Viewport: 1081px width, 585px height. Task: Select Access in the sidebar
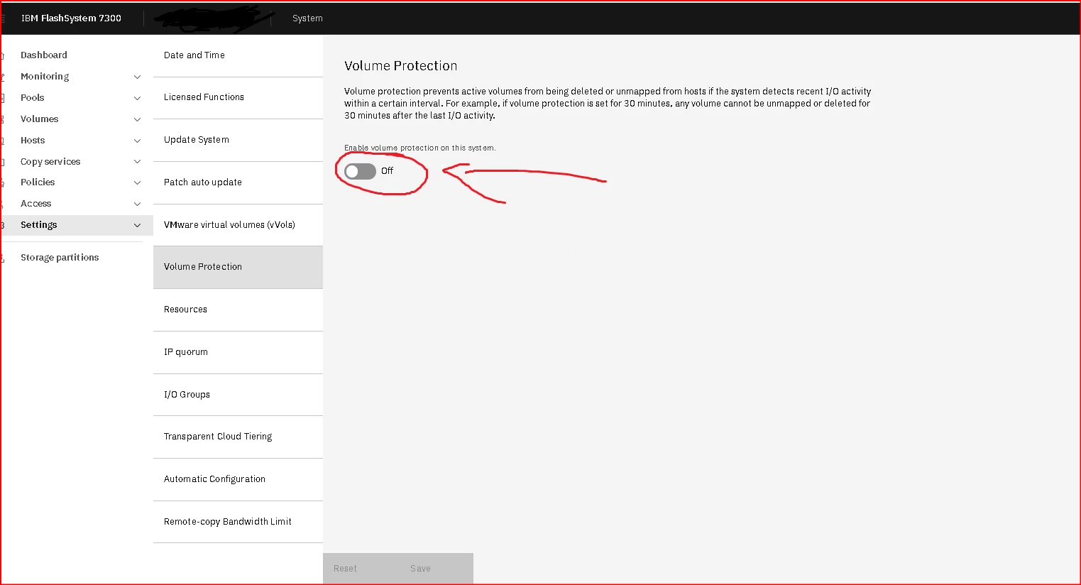36,203
